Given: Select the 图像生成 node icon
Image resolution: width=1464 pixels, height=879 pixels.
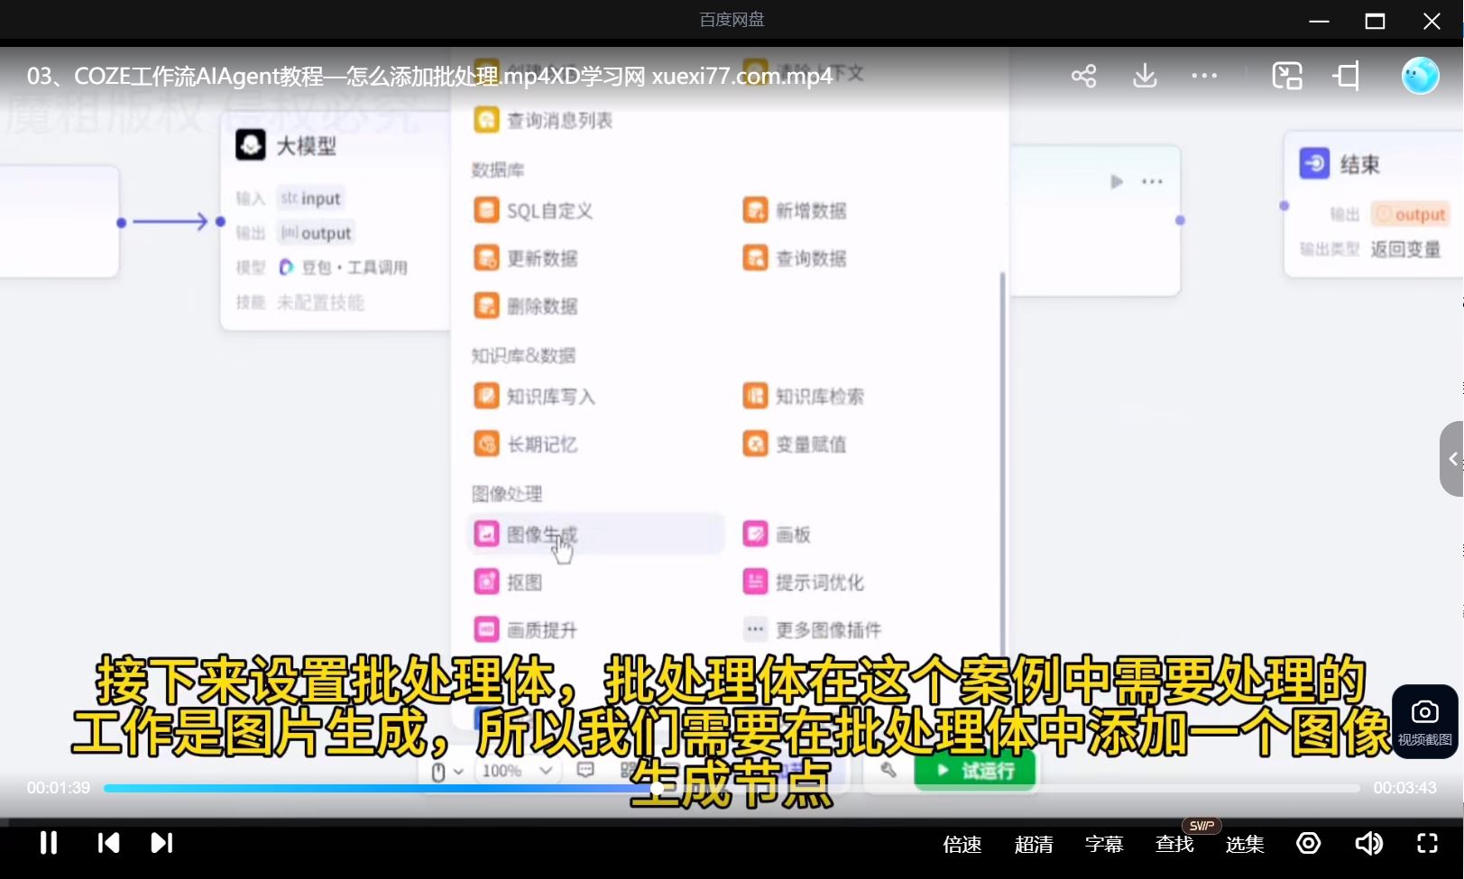Looking at the screenshot, I should click(x=486, y=533).
